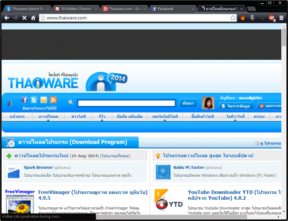Click the colored bar chart stats icon
Viewport: 288px width, 221px height.
10,103
